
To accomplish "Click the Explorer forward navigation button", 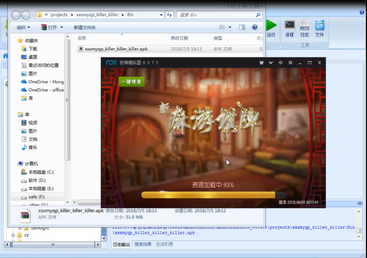I will [26, 15].
